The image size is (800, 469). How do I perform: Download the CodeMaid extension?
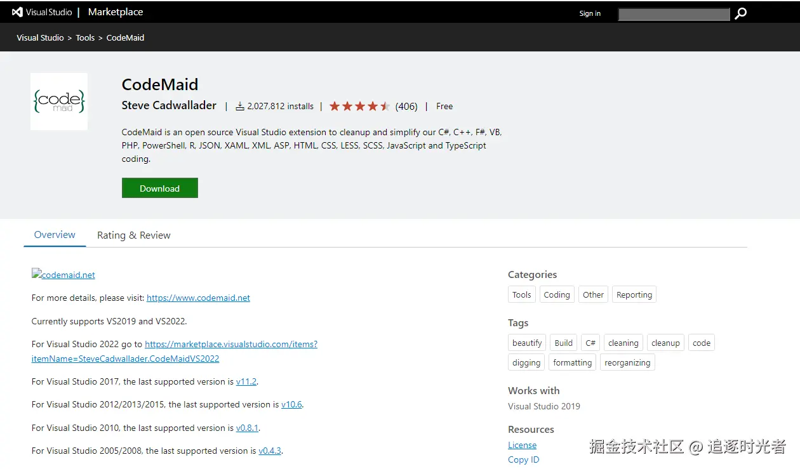[160, 188]
